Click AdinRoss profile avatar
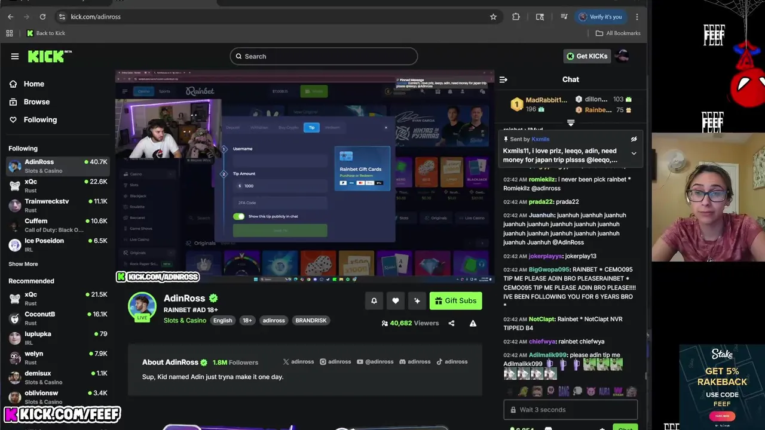765x430 pixels. [142, 306]
